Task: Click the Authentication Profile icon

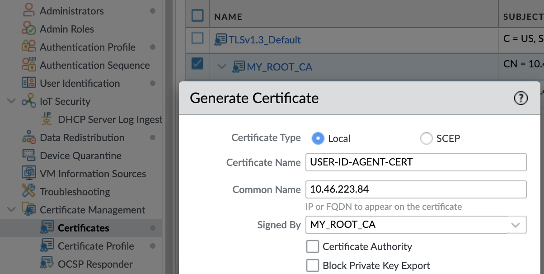Action: (x=29, y=47)
